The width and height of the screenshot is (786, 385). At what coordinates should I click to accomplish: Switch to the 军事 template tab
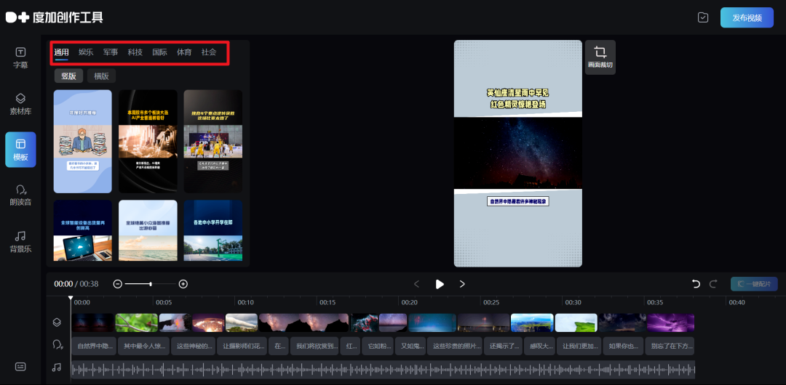111,52
